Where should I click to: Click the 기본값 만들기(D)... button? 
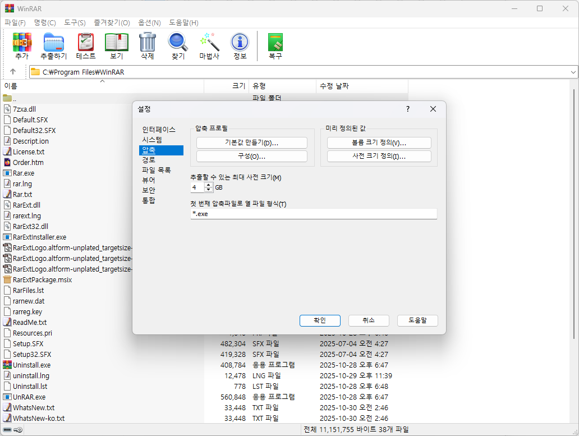pos(252,143)
